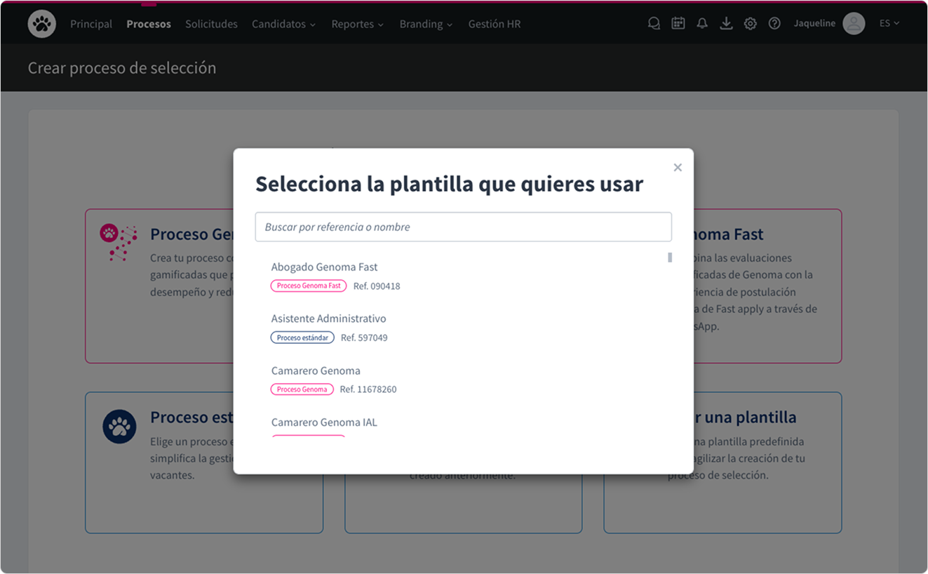This screenshot has width=928, height=574.
Task: Select the Abogado Genoma Fast template
Action: point(324,267)
